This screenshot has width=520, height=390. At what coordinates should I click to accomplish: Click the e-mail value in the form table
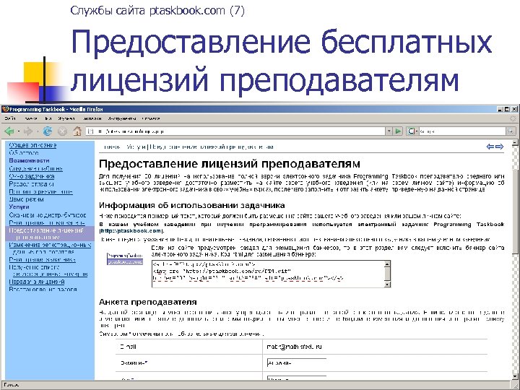(295, 347)
